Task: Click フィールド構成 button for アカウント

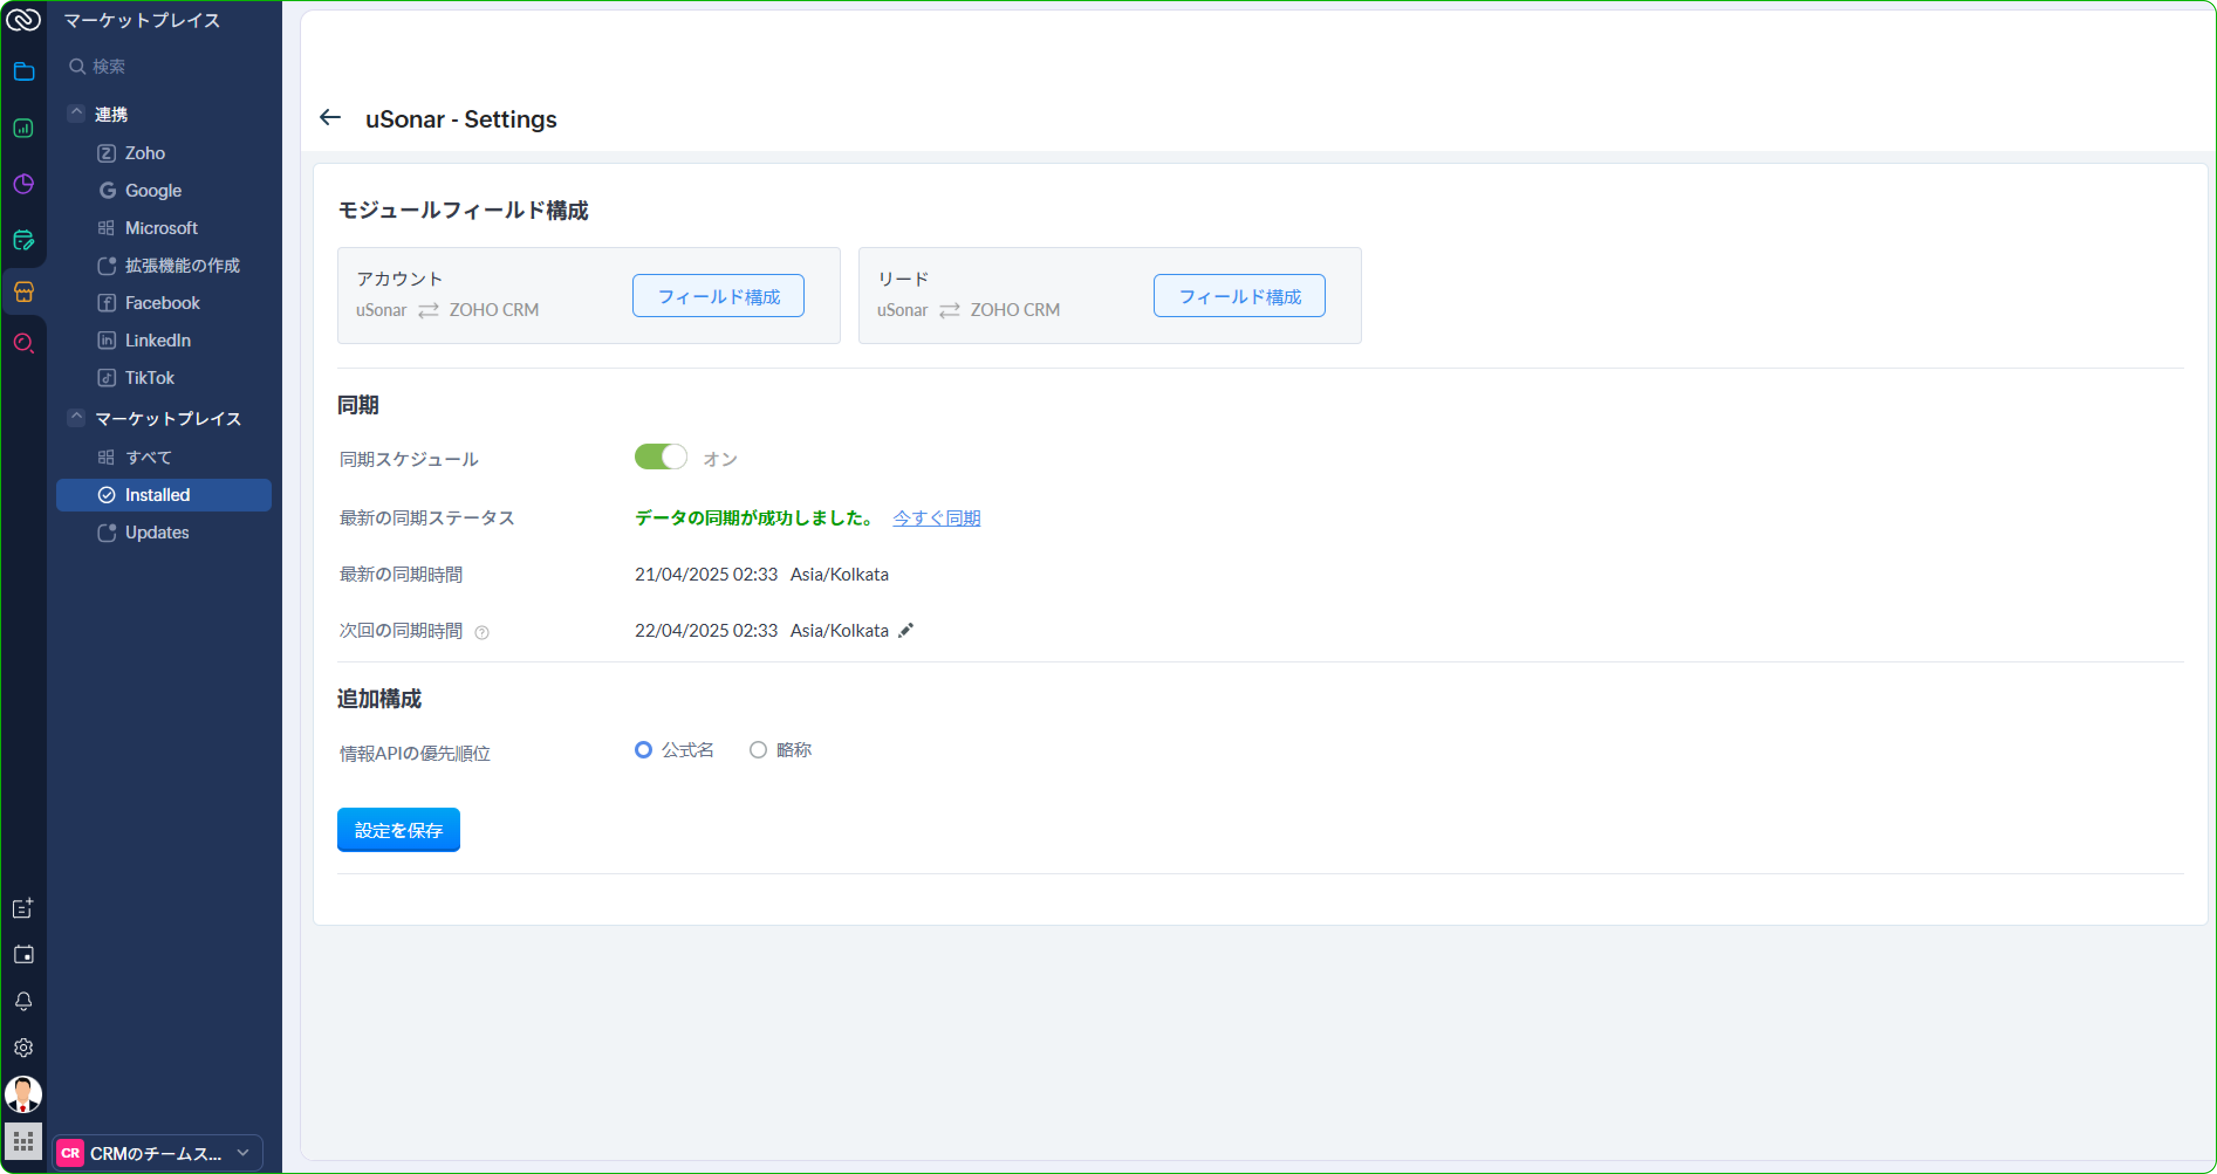Action: [718, 296]
